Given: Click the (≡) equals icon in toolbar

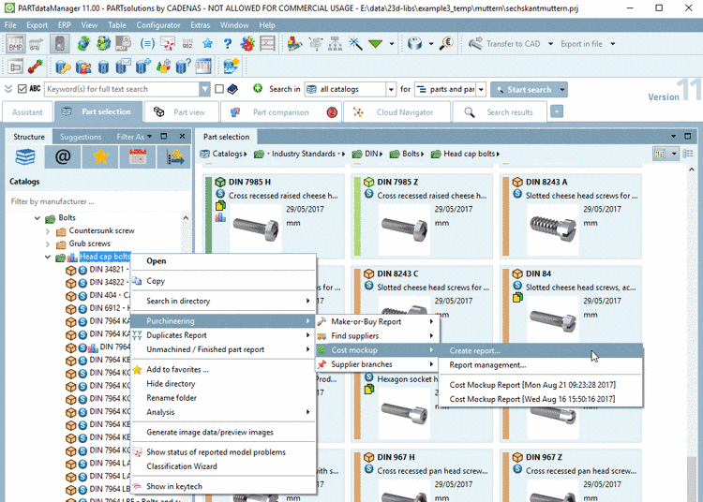Looking at the screenshot, I should pyautogui.click(x=147, y=43).
